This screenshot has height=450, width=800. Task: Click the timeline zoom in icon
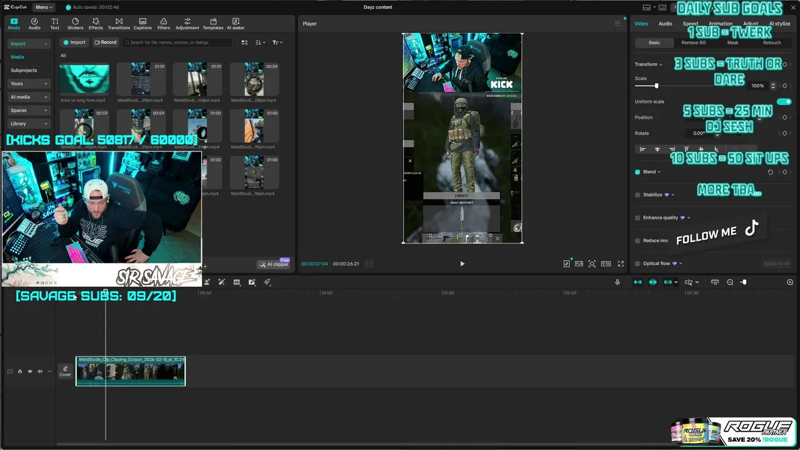[x=790, y=282]
